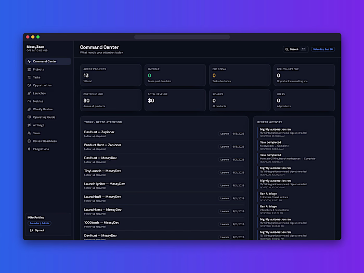Click the Launch tag on 1000tools row
Viewport: 364px width, 273px height.
point(225,224)
